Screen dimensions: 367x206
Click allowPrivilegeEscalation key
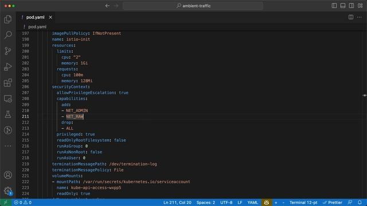coord(85,93)
